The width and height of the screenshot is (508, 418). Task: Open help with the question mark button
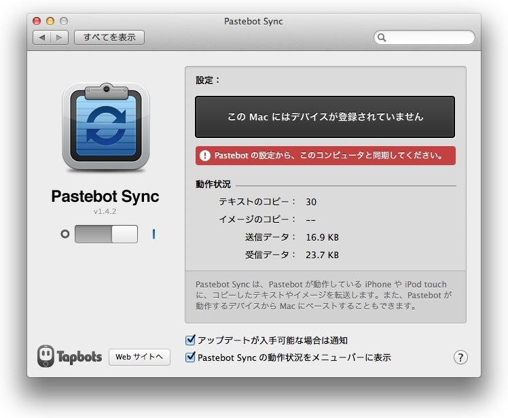tap(460, 358)
